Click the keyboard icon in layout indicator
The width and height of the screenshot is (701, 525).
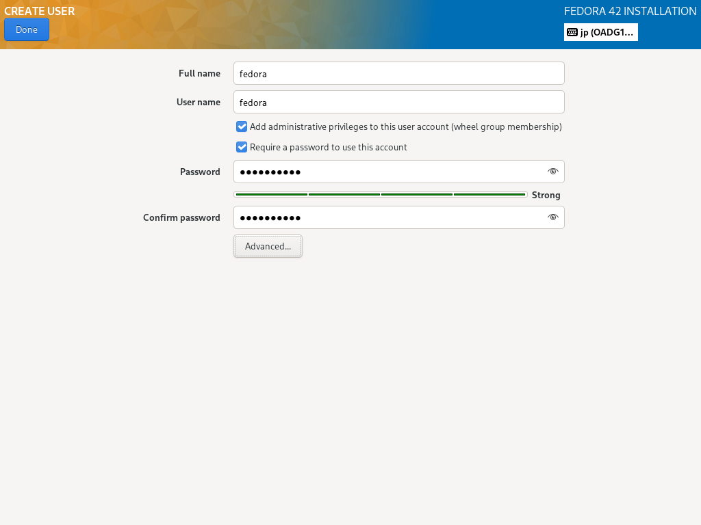572,32
